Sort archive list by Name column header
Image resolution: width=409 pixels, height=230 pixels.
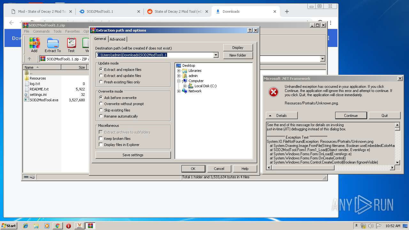(x=42, y=67)
